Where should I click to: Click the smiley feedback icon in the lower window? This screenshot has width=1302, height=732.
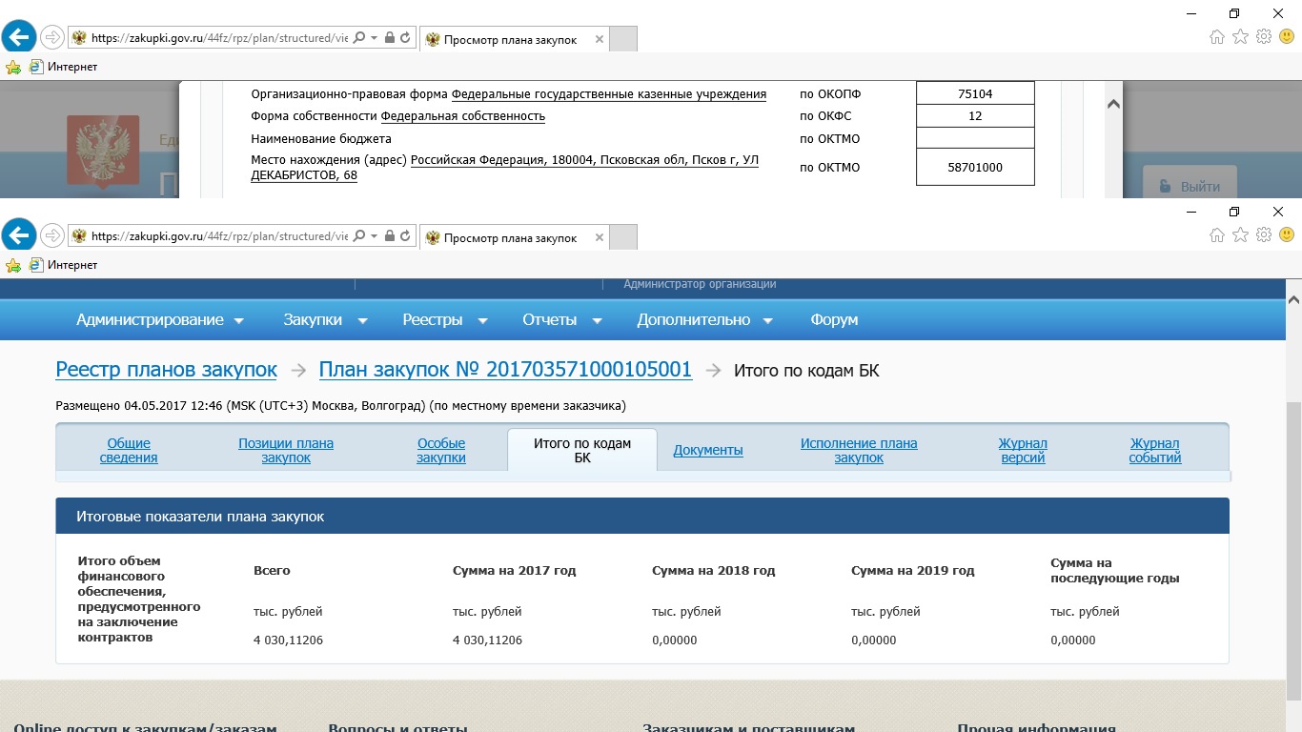click(1287, 234)
